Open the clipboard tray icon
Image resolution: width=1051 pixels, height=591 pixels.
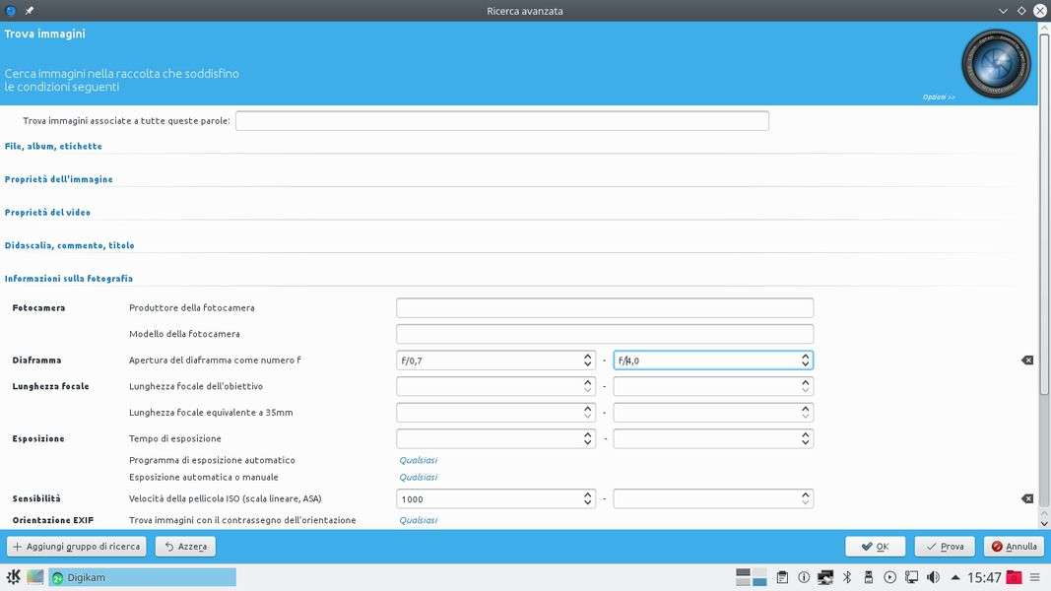(782, 577)
